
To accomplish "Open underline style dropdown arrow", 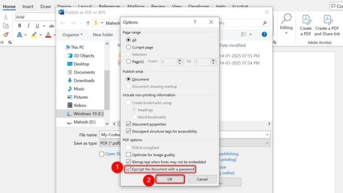I will click(x=44, y=26).
